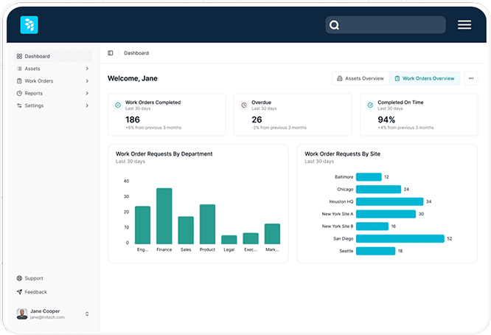Click the Houston HQ bar in site chart
The height and width of the screenshot is (335, 491).
coord(389,201)
